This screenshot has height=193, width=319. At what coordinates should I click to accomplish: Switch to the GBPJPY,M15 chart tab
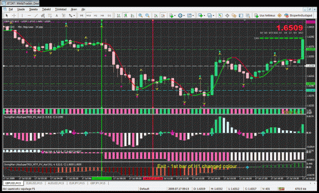click(99, 183)
